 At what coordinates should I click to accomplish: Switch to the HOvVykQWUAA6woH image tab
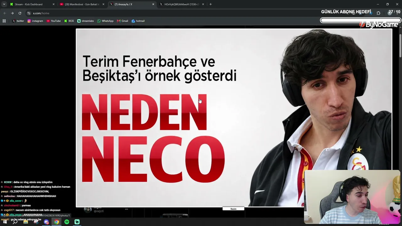point(182,4)
